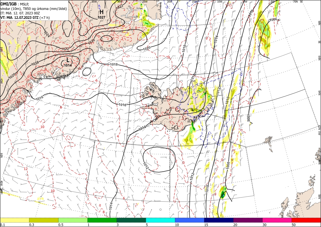Image resolution: width=321 pixels, height=227 pixels.
Task: Pick the cyan 5–10 legend swatch
Action: (x=160, y=220)
